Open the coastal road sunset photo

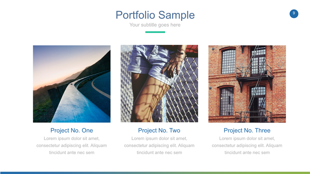pos(72,84)
